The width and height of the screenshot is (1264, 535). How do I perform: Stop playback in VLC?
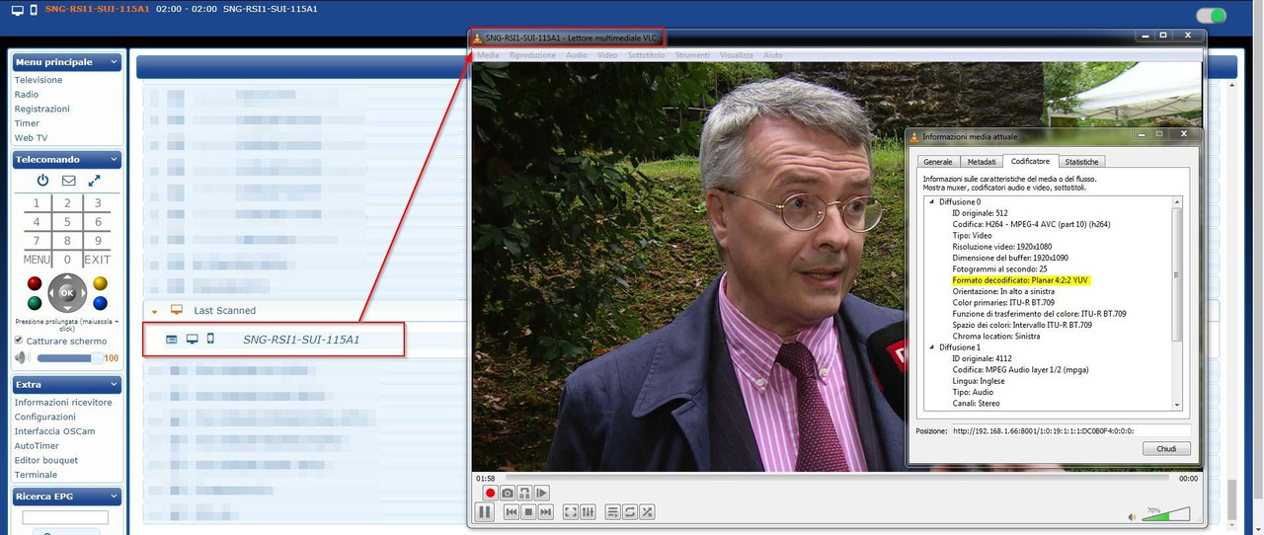528,512
